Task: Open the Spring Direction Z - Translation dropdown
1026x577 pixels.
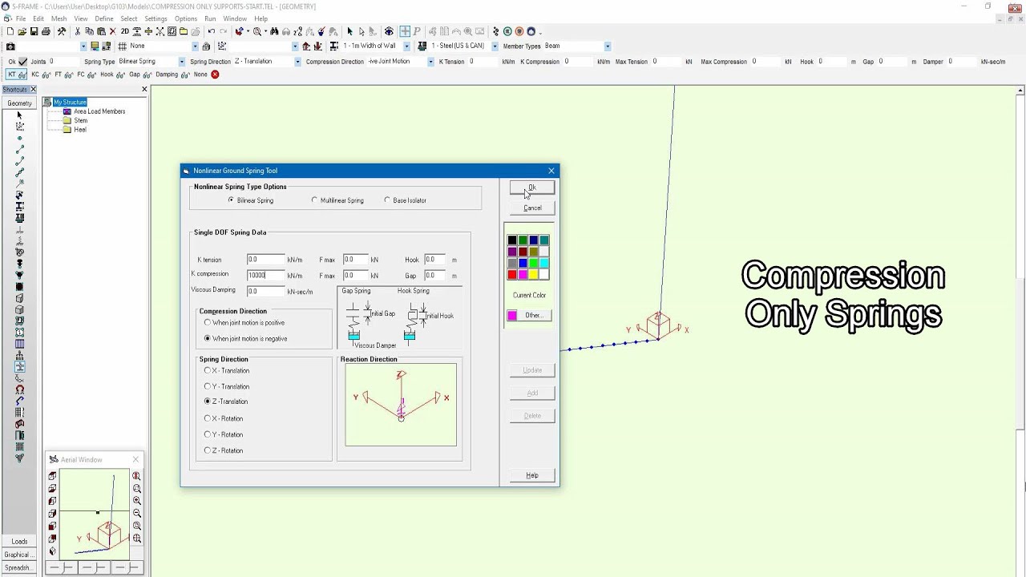Action: pyautogui.click(x=297, y=62)
